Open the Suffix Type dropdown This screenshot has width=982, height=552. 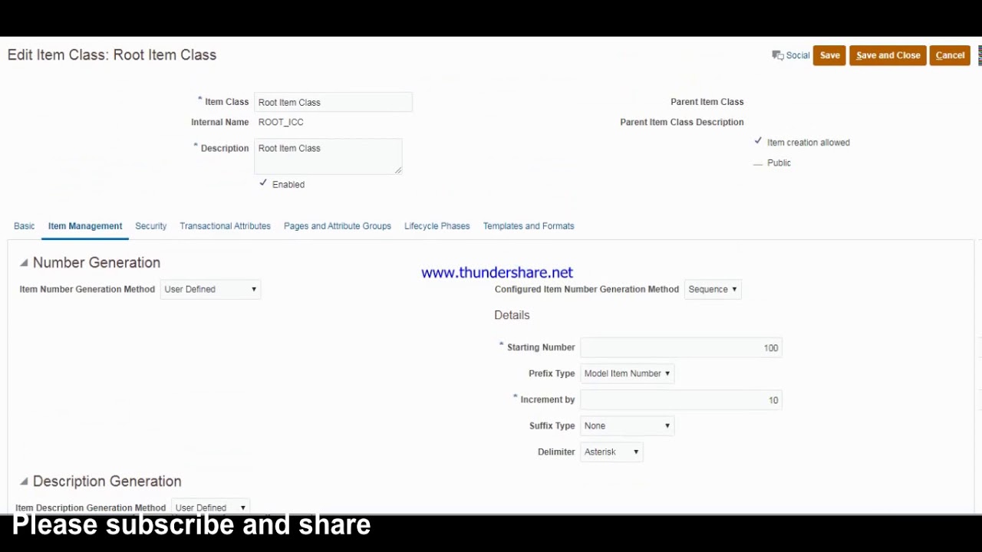click(627, 426)
